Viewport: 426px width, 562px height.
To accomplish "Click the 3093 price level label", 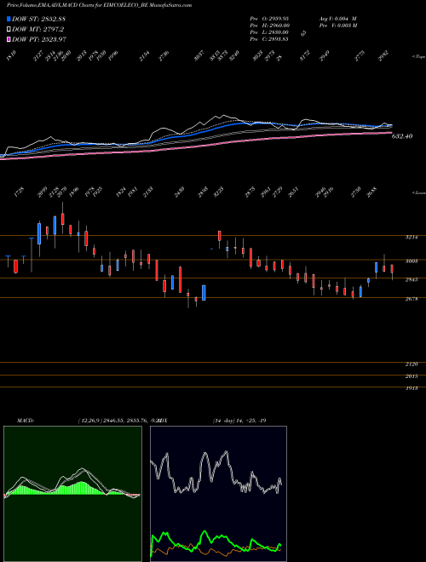I will pos(411,261).
